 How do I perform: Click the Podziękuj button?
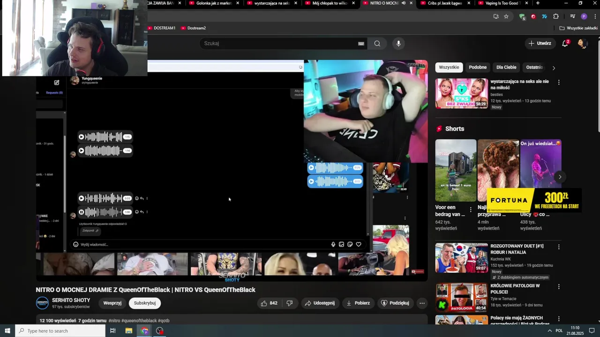click(x=395, y=303)
